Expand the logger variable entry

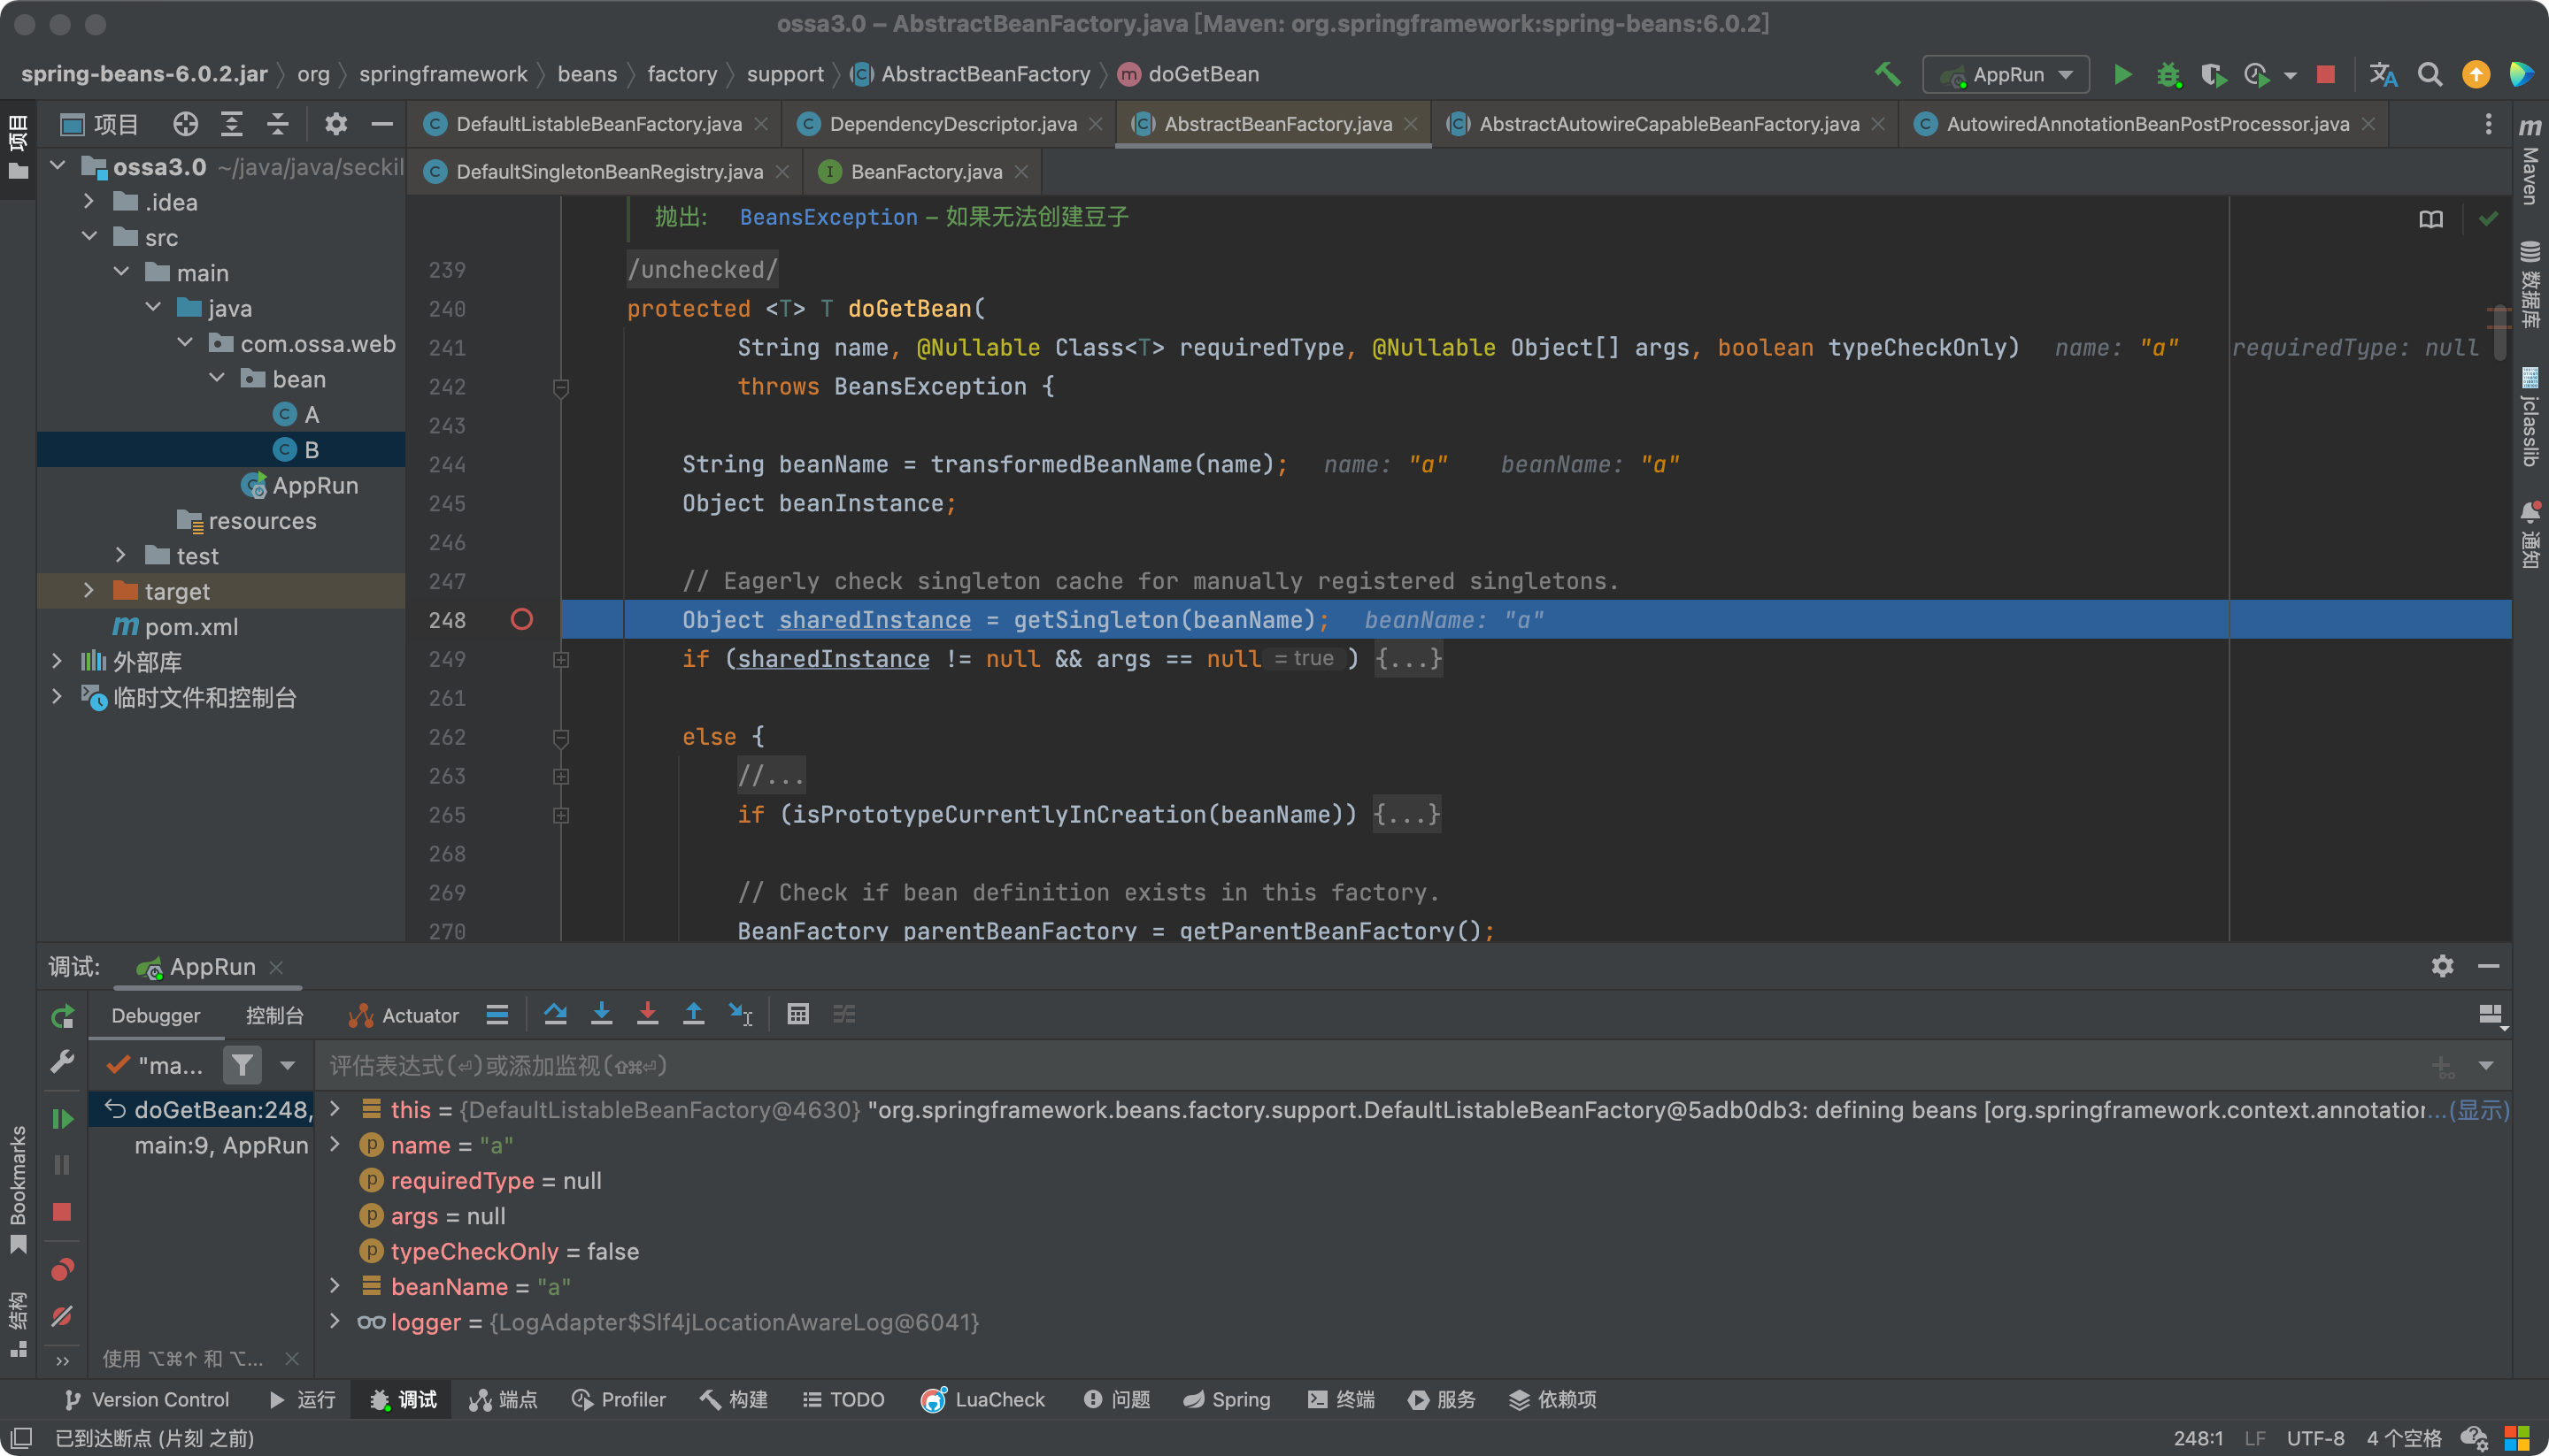[x=335, y=1322]
